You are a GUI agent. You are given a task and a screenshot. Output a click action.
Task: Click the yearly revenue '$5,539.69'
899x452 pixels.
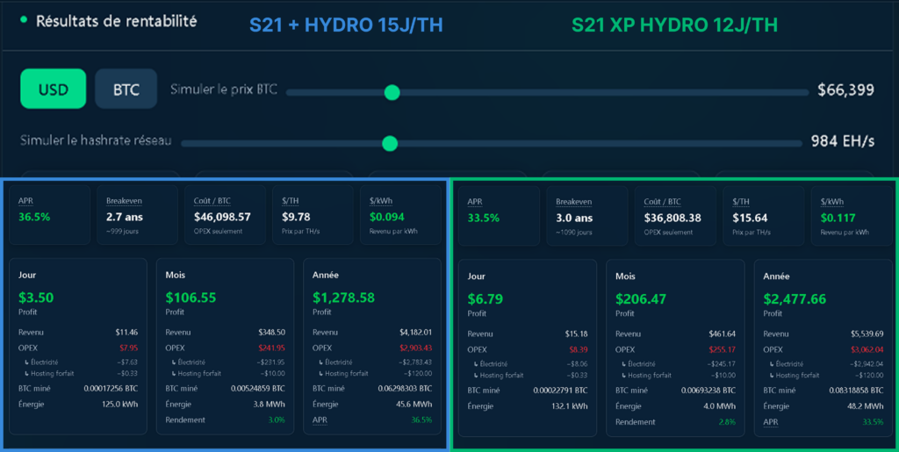click(x=867, y=334)
